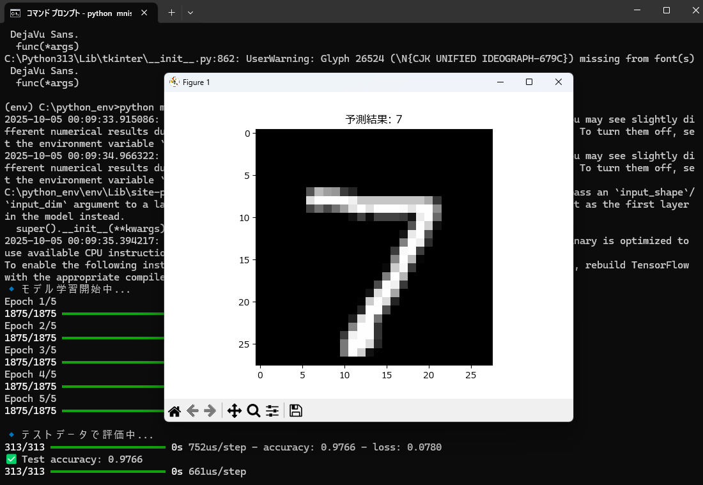Reset the plot to original view with Home icon
Screen dimensions: 703x485
click(174, 411)
